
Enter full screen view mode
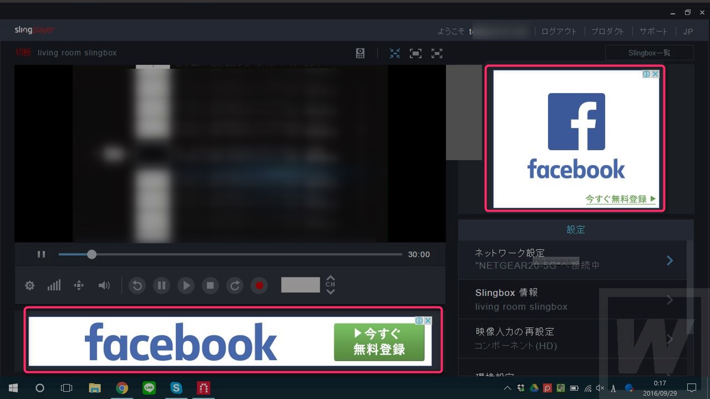437,53
